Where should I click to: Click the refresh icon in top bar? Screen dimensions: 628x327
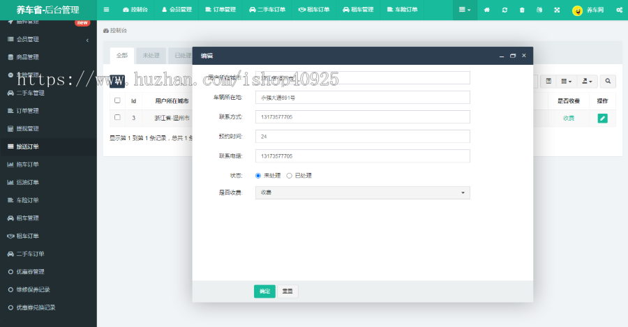pos(504,10)
